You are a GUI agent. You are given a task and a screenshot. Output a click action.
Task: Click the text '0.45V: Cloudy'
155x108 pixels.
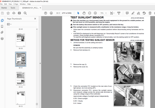pyautogui.click(x=78, y=101)
